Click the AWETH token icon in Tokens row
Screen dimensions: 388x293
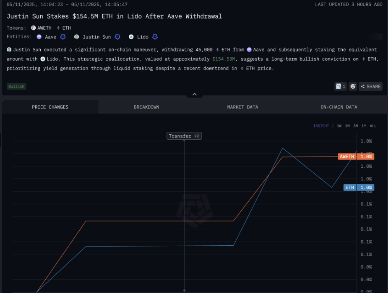point(34,28)
